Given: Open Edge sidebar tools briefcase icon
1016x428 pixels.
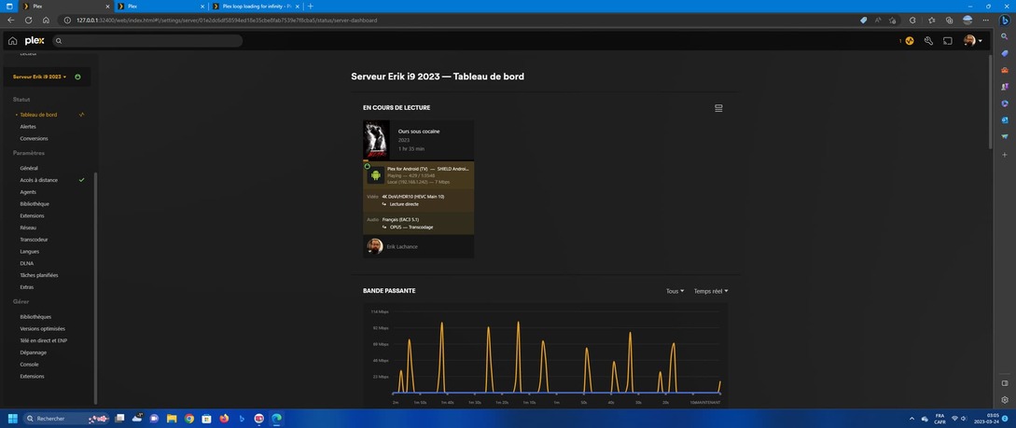Looking at the screenshot, I should coord(1004,70).
